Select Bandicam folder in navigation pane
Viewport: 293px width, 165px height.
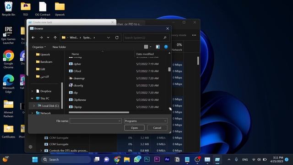(x=44, y=62)
